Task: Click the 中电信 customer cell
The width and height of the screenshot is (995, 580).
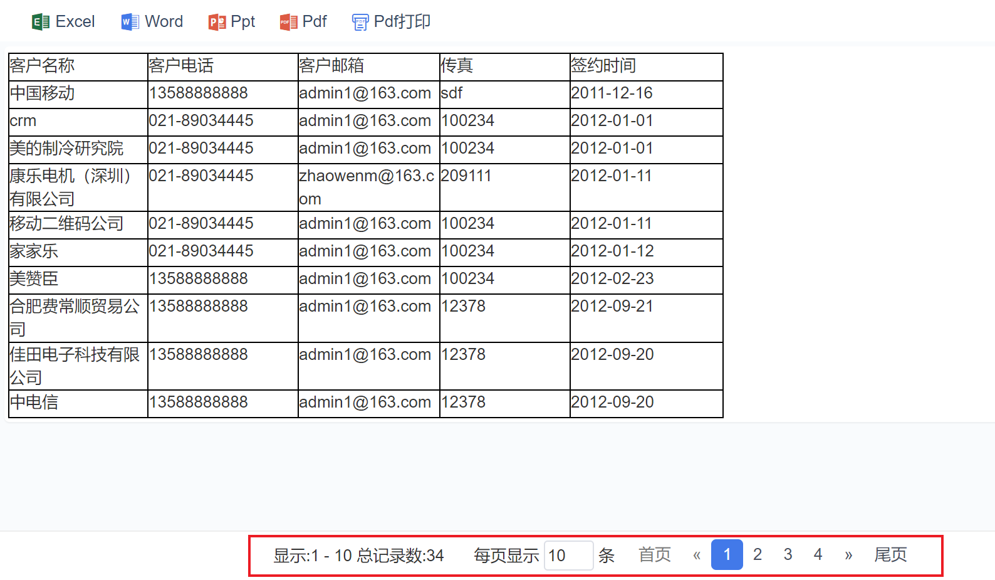Action: tap(78, 404)
